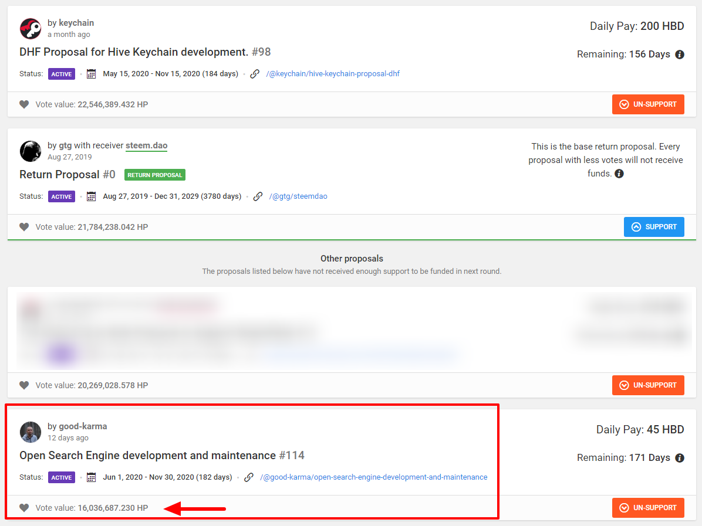
Task: Select 'Remaining: 171 Days' text
Action: tap(623, 457)
